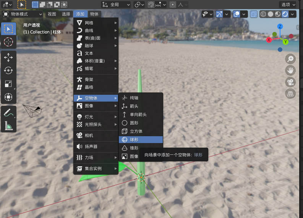Toggle proportional editing button

173,5
